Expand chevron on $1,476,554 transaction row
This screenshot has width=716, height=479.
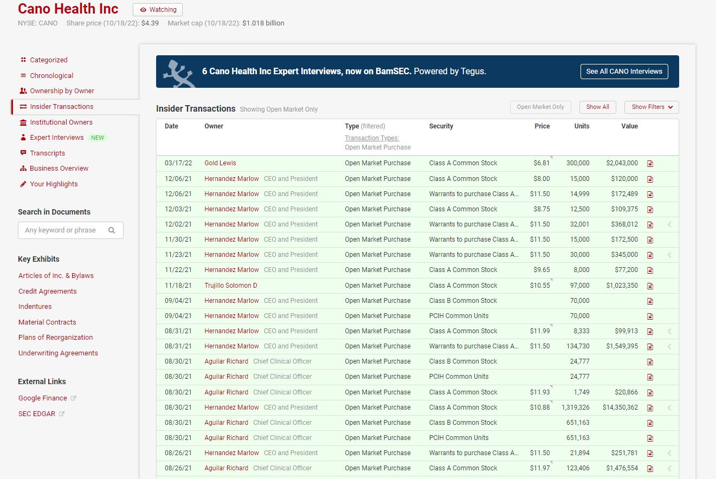click(x=669, y=468)
